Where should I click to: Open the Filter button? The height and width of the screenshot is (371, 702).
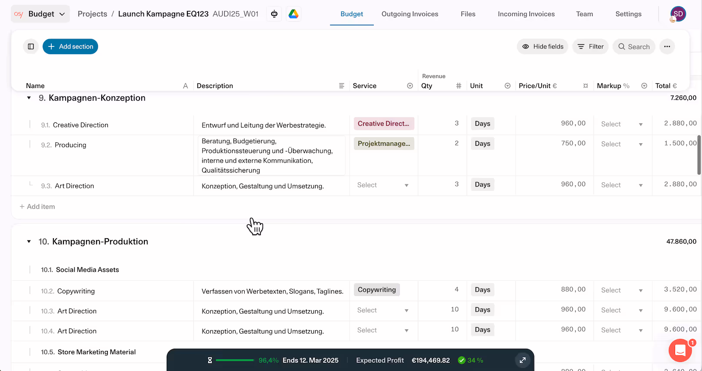point(590,46)
